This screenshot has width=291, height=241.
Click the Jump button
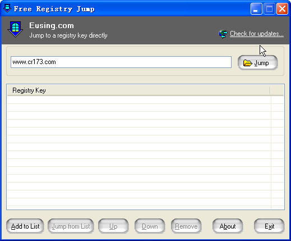click(x=257, y=62)
